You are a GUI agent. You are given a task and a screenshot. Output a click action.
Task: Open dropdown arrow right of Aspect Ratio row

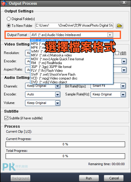124,70
